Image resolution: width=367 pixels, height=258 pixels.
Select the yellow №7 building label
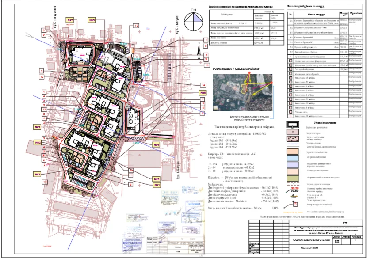[70, 20]
